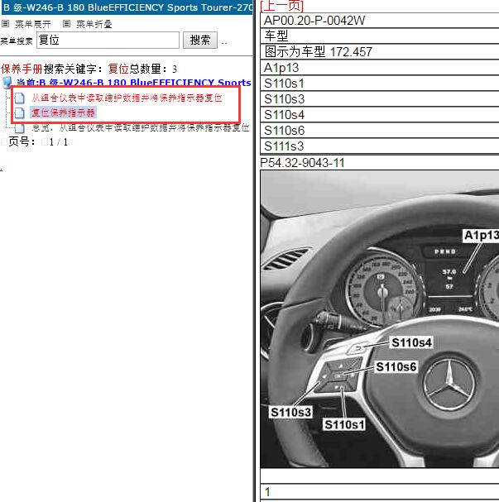Screen dimensions: 499x502
Task: Click the AP00.20-P-0042W document number
Action: (x=314, y=21)
